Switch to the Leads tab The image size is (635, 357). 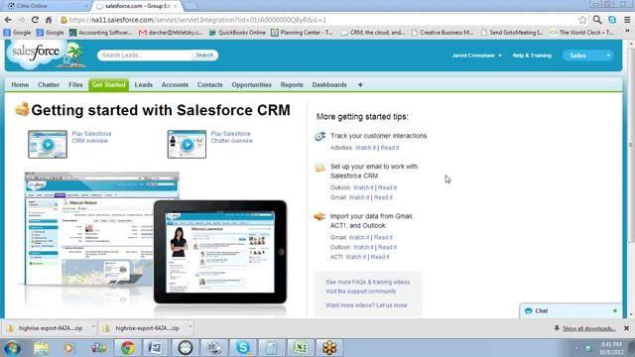(x=143, y=85)
